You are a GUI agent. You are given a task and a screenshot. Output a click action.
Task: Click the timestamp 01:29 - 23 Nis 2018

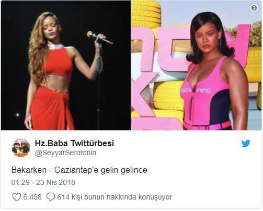coord(43,182)
